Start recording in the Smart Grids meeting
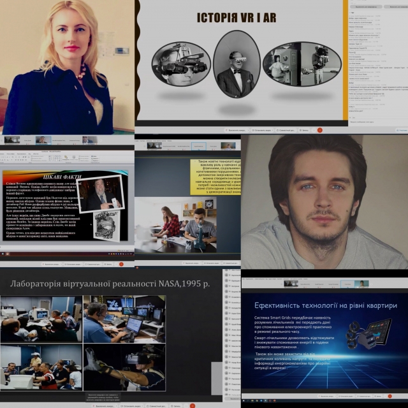The width and height of the screenshot is (408, 408). (x=378, y=397)
